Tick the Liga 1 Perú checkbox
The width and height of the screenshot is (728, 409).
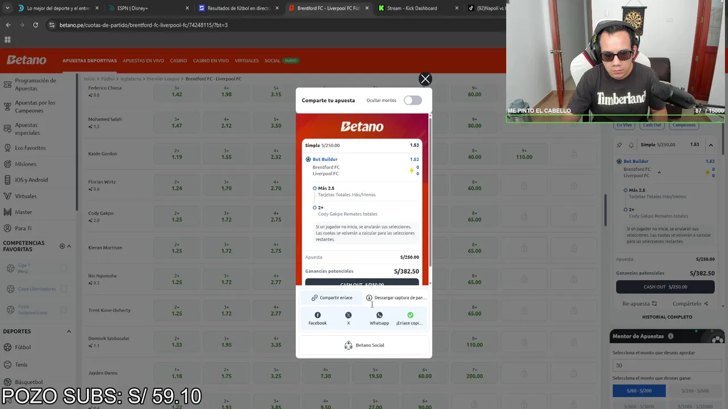click(64, 268)
